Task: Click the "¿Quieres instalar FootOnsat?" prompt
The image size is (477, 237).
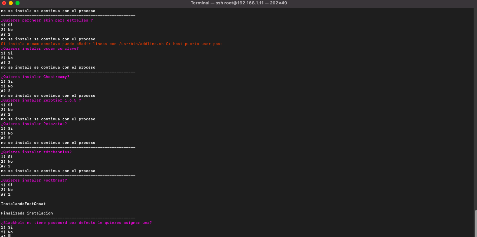Action: coord(34,180)
